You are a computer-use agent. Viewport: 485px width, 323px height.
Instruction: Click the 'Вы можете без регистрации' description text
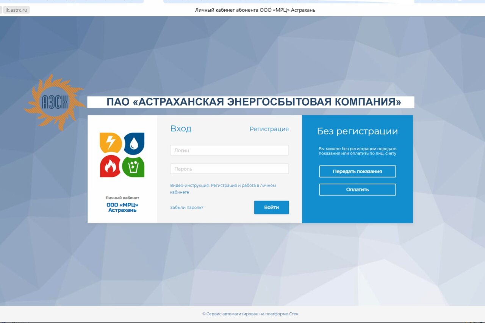point(357,151)
